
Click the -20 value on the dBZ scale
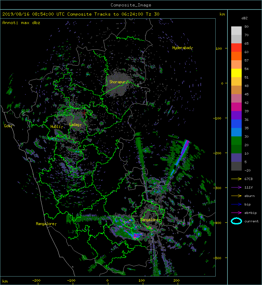click(247, 171)
